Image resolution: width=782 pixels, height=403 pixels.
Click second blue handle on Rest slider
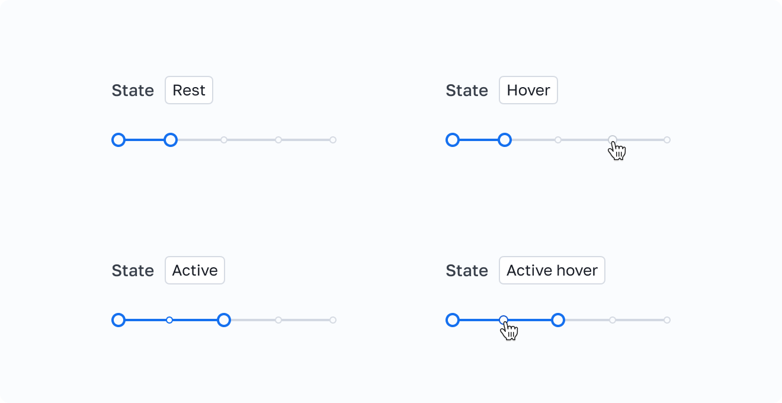point(171,140)
